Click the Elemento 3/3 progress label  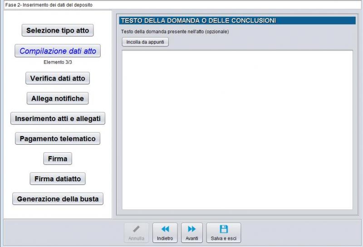(58, 63)
